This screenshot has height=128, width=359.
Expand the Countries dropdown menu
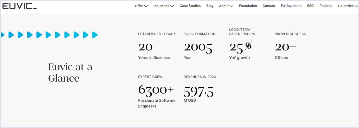348,6
